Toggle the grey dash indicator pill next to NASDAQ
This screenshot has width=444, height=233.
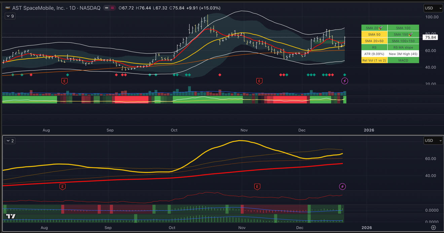pyautogui.click(x=107, y=8)
